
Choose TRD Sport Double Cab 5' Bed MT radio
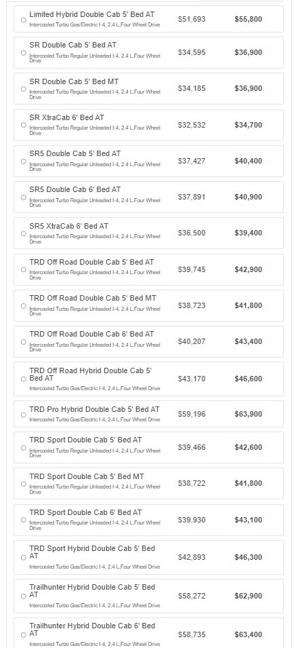pos(24,484)
